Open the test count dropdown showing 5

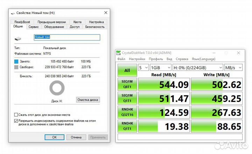pos(143,68)
